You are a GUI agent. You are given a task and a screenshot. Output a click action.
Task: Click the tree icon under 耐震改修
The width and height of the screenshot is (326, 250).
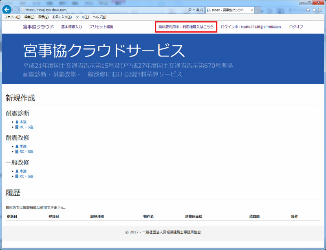17,147
